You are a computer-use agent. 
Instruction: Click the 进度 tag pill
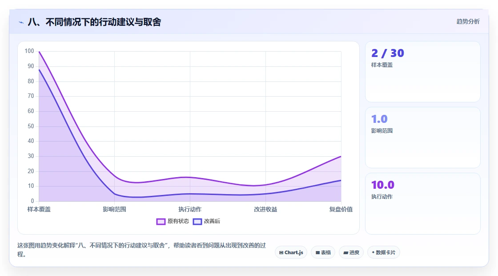click(351, 252)
